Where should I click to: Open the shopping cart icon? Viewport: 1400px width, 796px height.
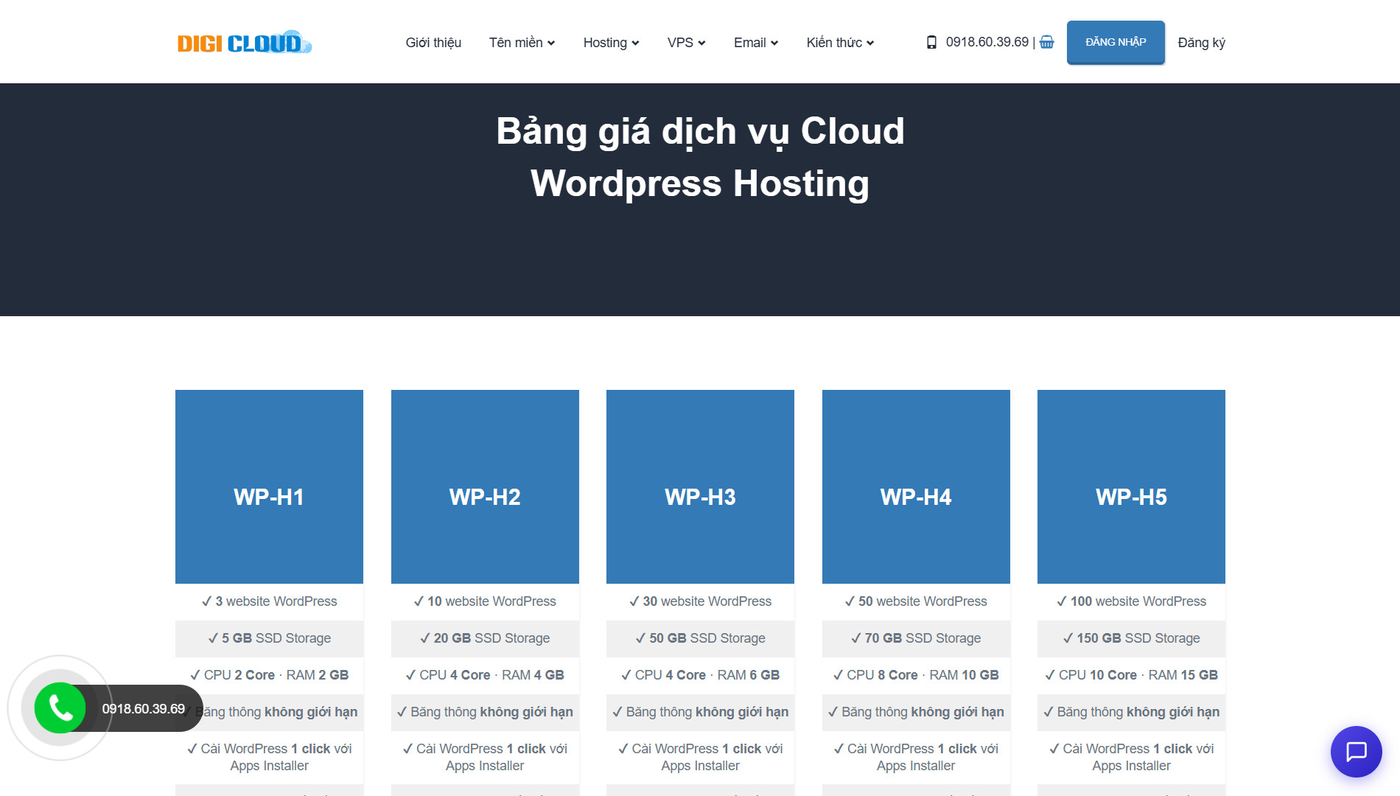coord(1046,42)
